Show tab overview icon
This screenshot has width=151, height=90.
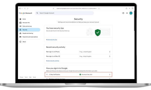tap(133, 8)
